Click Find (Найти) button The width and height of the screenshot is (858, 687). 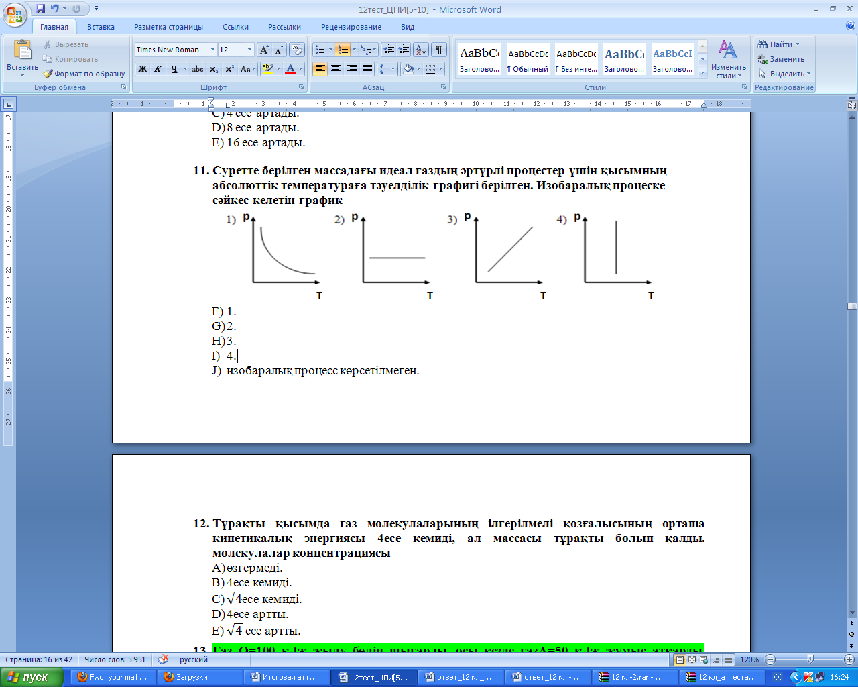[x=778, y=44]
